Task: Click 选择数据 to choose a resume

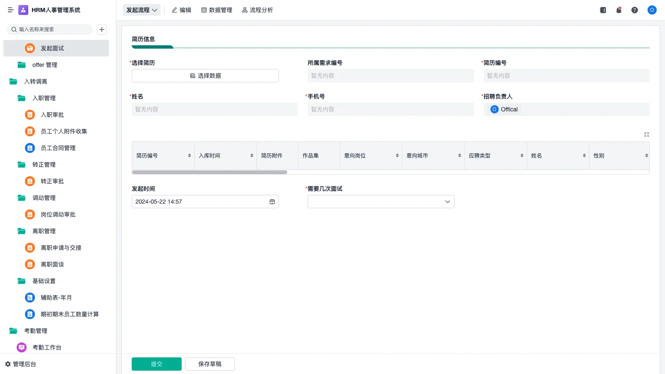Action: pos(205,76)
